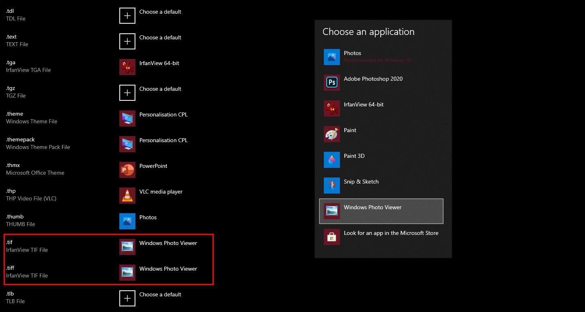Change Photos default for .thumb
The height and width of the screenshot is (312, 585).
coord(148,218)
